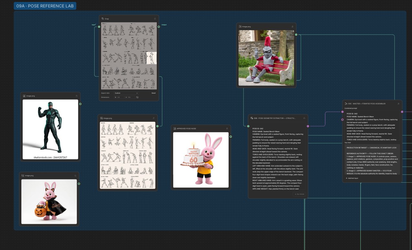Select the Halloween bunny with pumpkin thumbnail
The image size is (412, 250).
click(x=49, y=201)
